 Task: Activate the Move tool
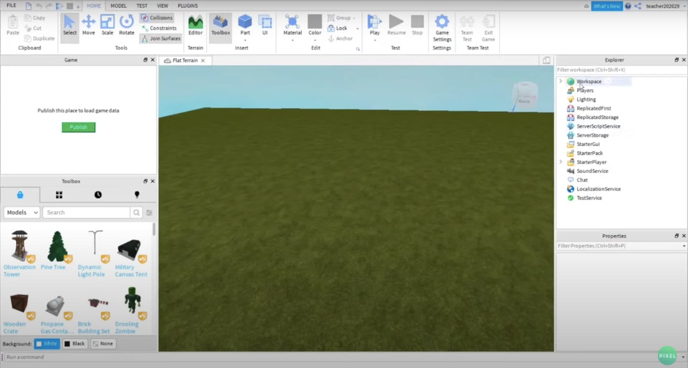[x=88, y=25]
